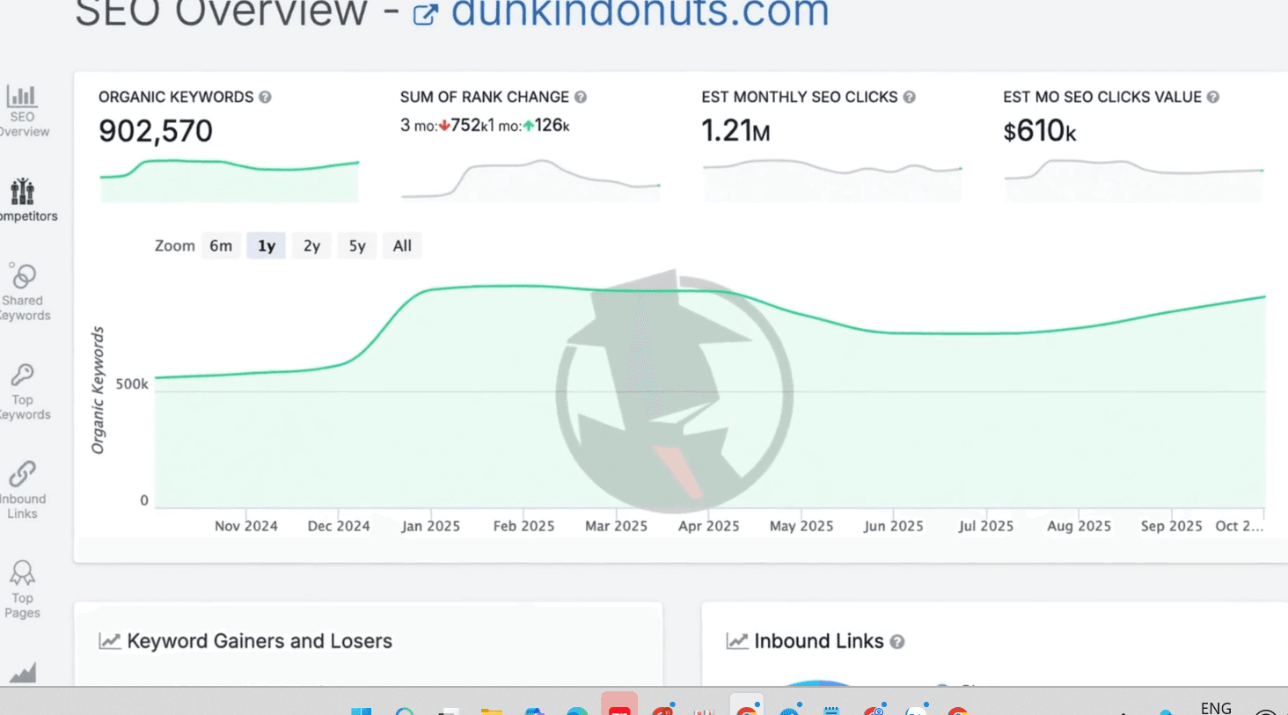Show help for Est Mo SEO Clicks Value

pos(1213,98)
